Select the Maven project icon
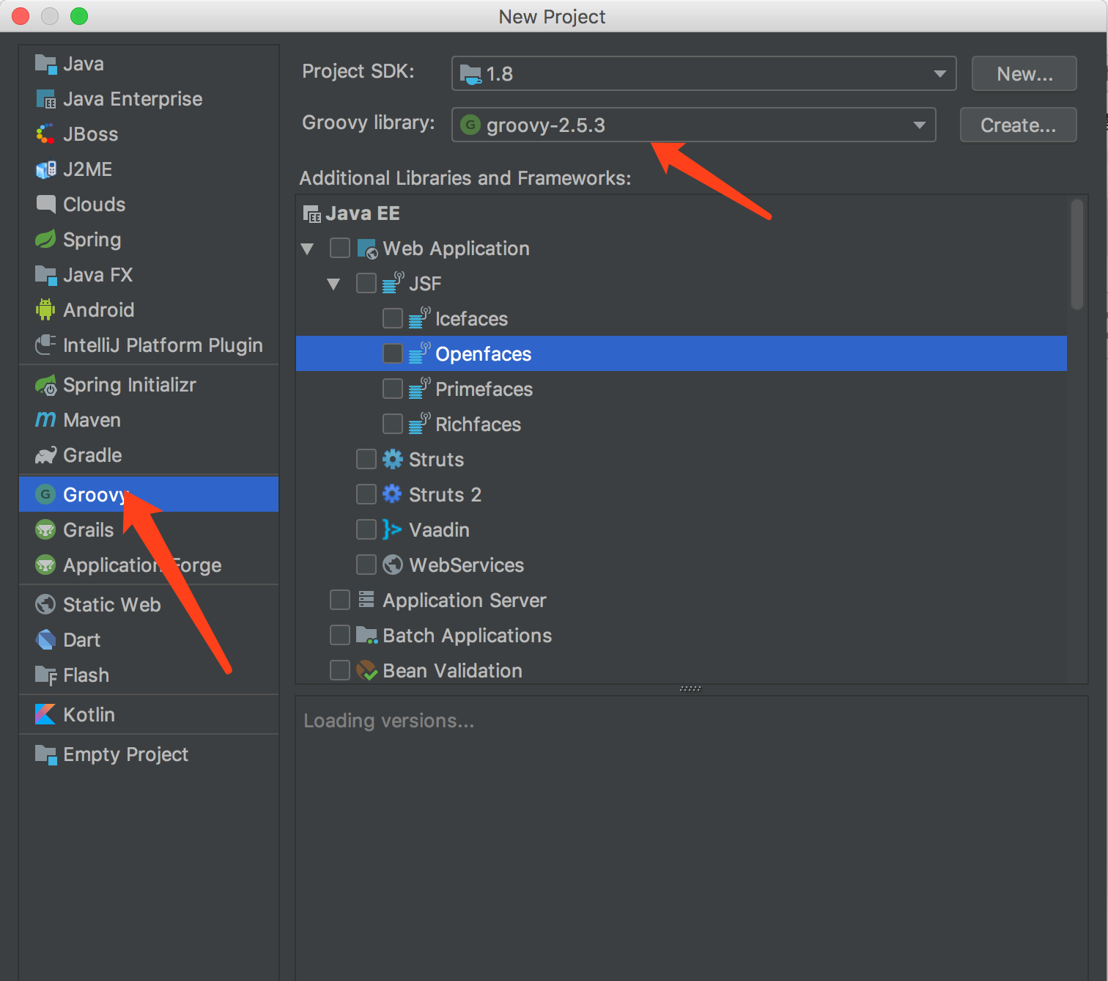Viewport: 1108px width, 981px height. coord(45,419)
